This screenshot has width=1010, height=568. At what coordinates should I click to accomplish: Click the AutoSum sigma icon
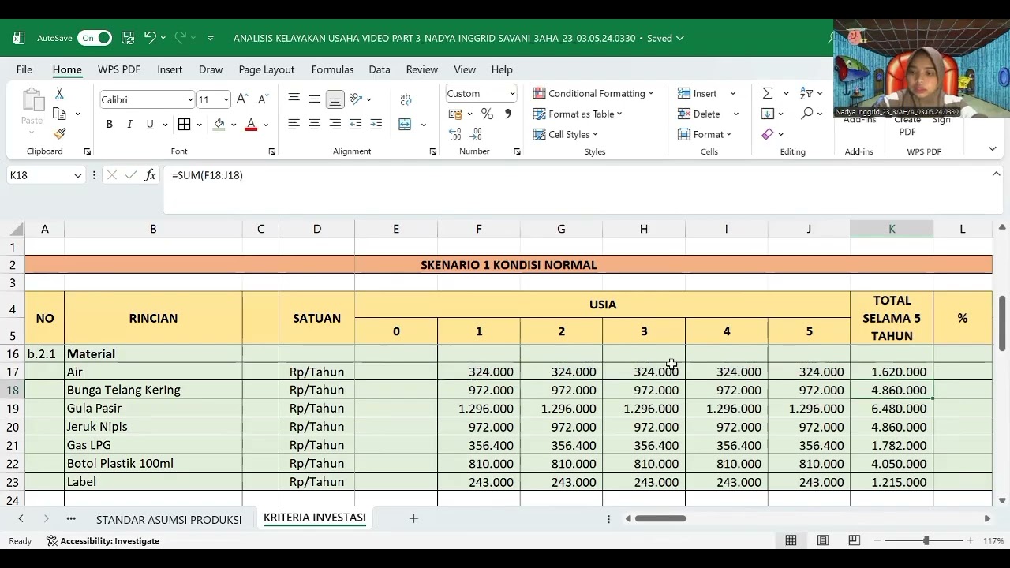coord(767,93)
